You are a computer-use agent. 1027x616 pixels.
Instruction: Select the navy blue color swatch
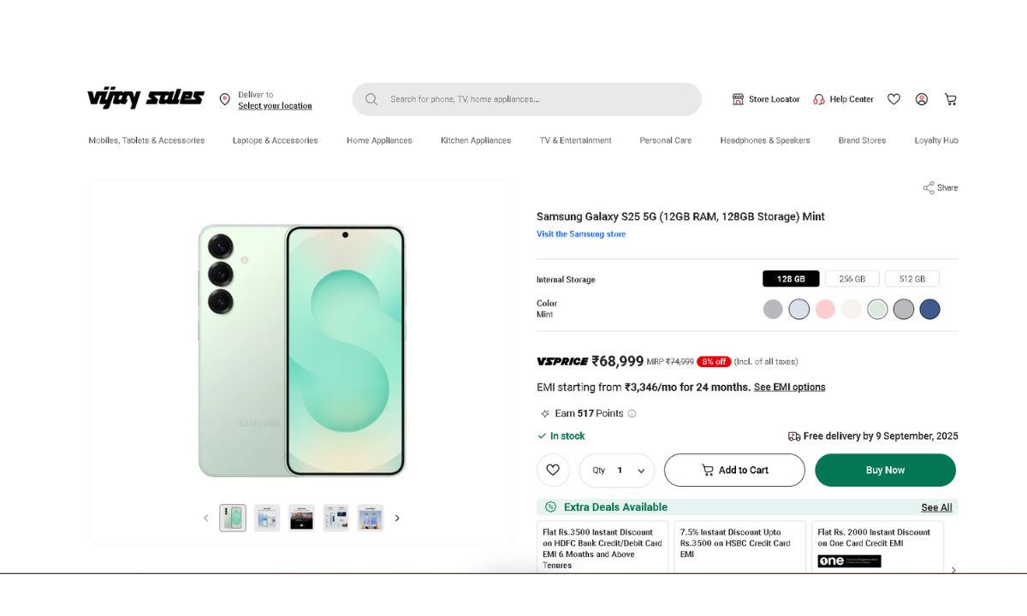pos(929,309)
